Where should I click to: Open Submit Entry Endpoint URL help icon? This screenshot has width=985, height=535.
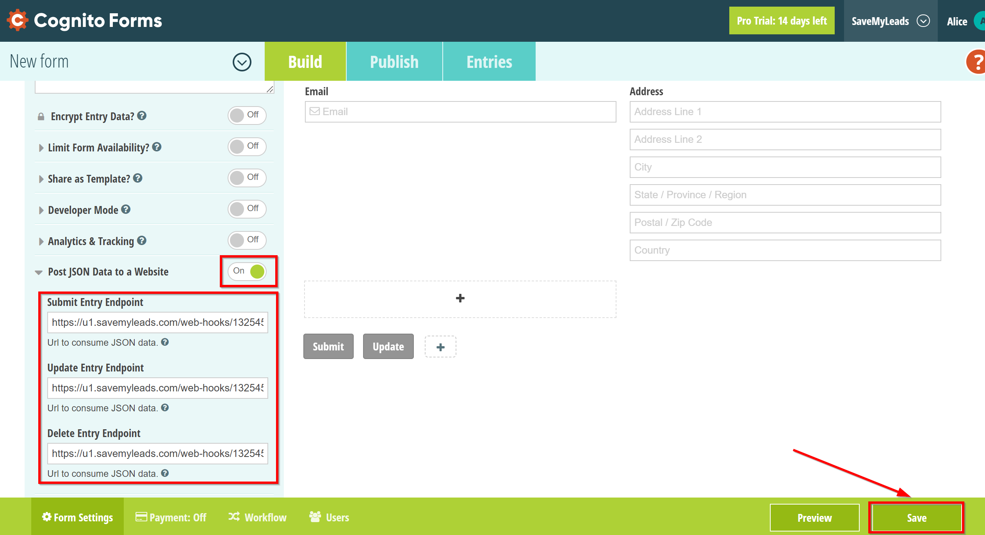coord(165,342)
